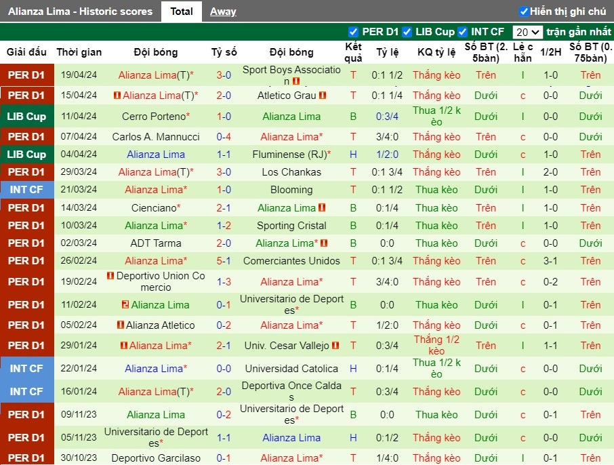Screen dimensions: 614x465
Task: Click the date 30/10/23
Action: tap(79, 458)
